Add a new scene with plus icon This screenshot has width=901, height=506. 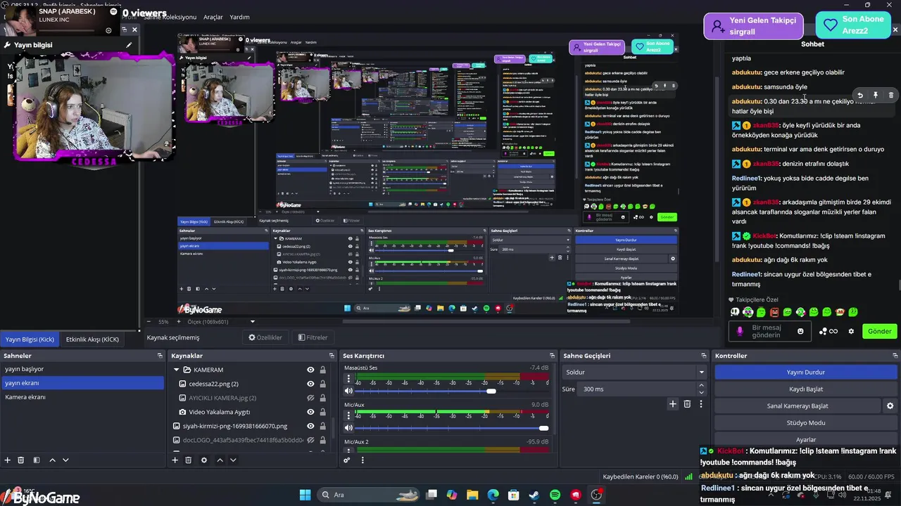pyautogui.click(x=8, y=460)
